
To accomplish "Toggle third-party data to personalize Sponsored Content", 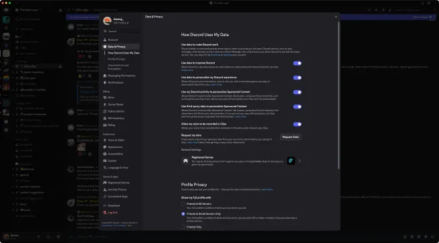I will coord(297,106).
